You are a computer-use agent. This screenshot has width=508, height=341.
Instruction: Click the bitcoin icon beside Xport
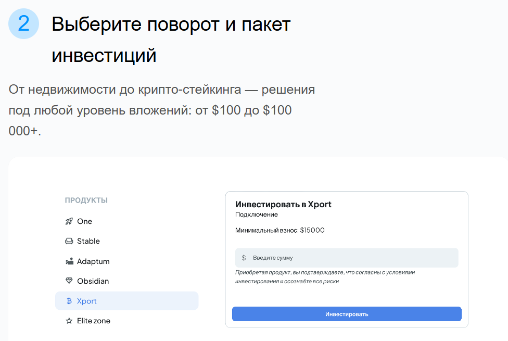[x=69, y=301]
